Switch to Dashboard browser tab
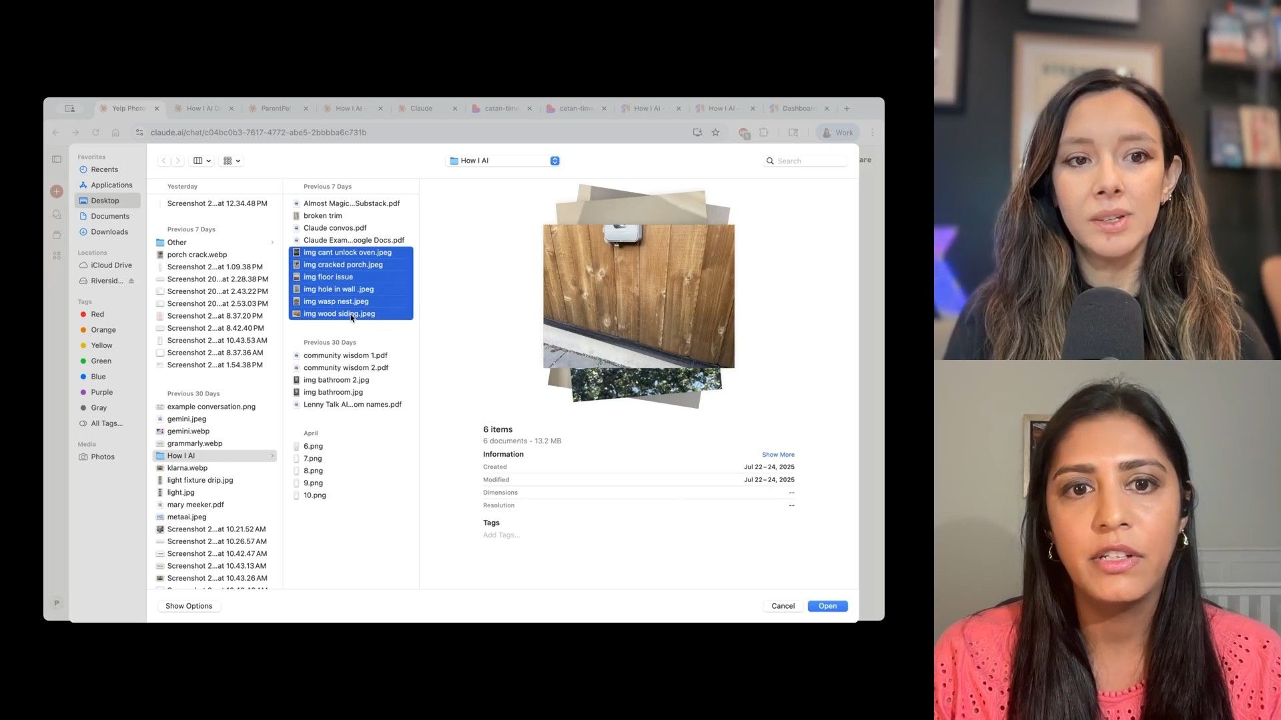 (x=799, y=109)
